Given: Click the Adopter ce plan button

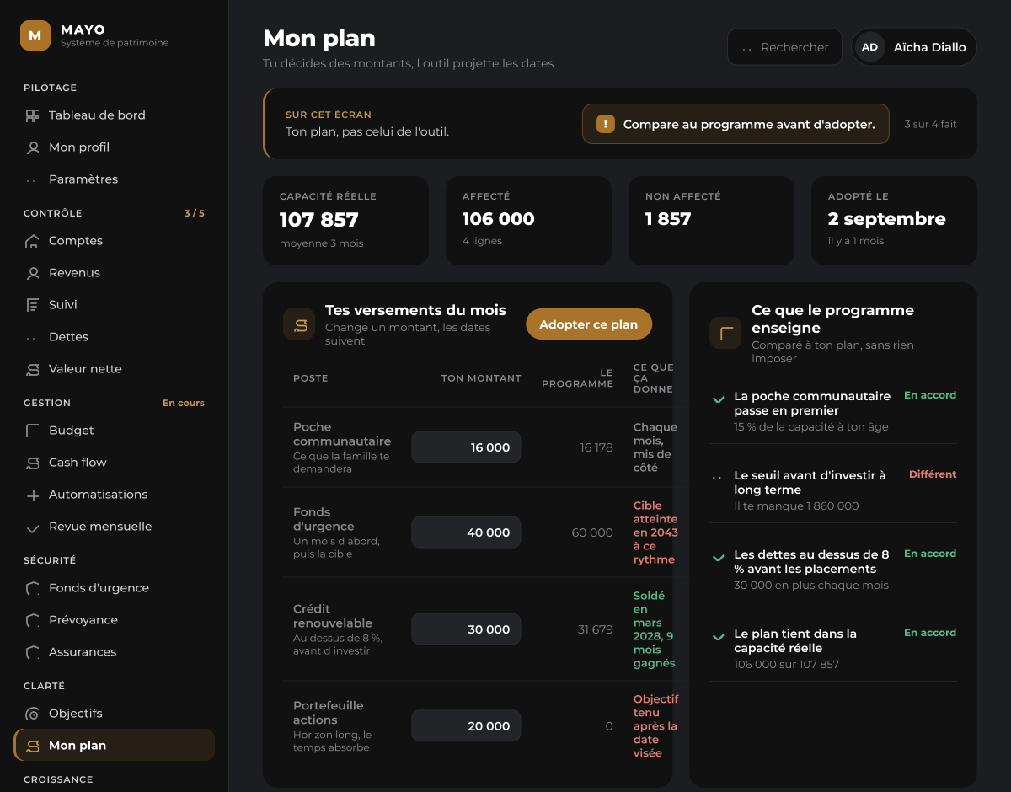Looking at the screenshot, I should point(589,324).
